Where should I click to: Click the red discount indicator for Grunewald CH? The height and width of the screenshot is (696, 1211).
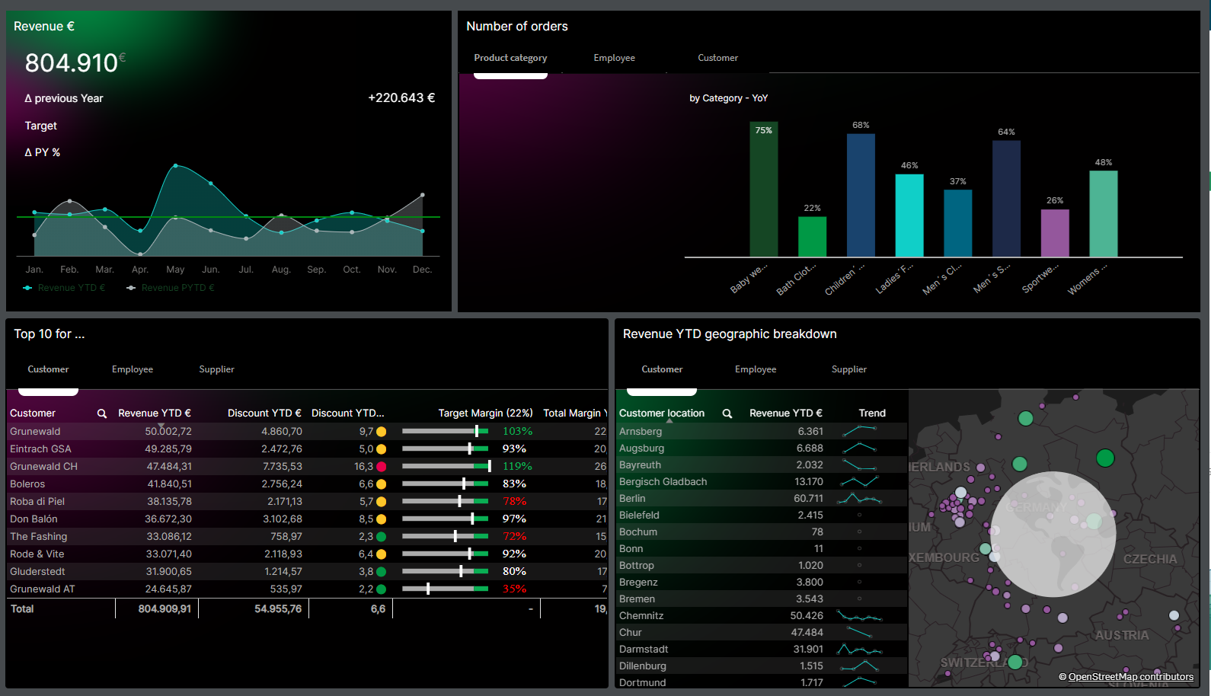tap(381, 467)
